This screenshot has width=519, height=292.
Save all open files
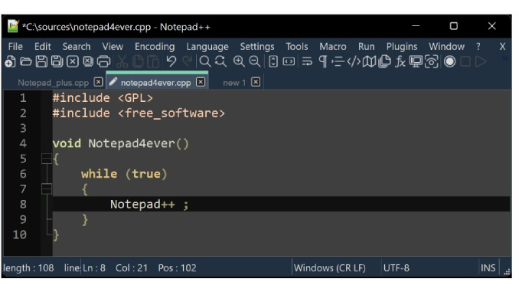click(x=57, y=61)
